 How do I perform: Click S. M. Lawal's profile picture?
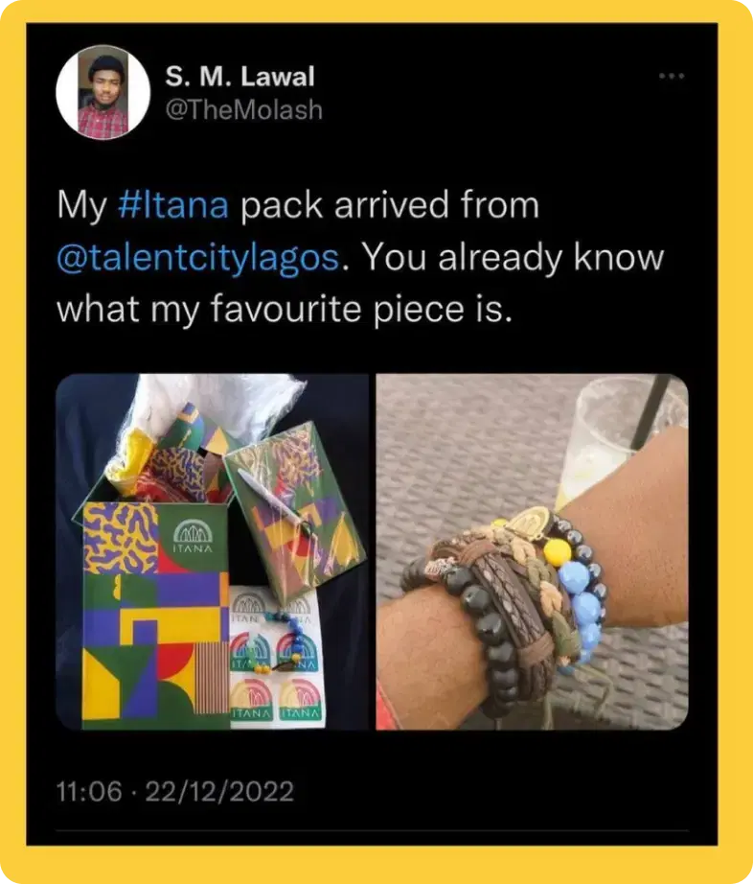[103, 92]
